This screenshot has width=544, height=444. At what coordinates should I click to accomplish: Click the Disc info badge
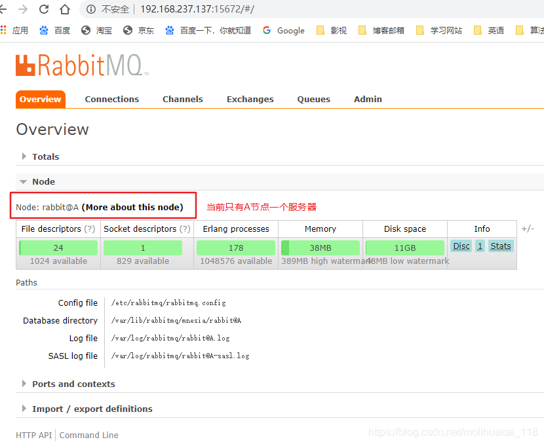coord(461,246)
